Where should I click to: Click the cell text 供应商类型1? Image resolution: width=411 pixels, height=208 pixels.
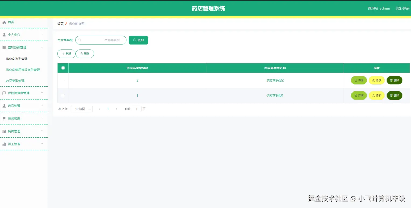(x=275, y=96)
